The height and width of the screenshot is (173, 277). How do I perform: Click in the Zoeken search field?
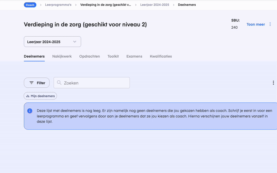coord(92,83)
